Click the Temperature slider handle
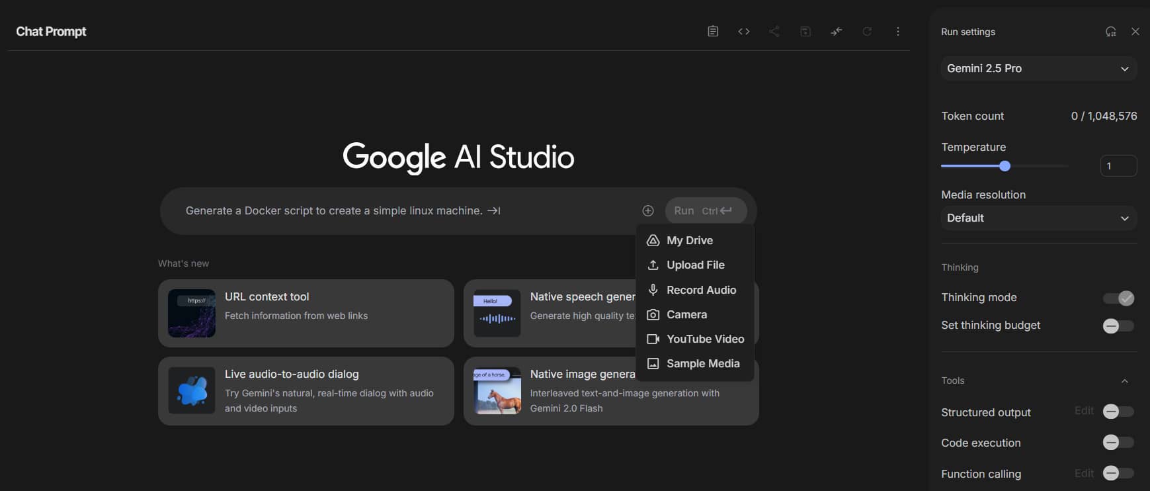 point(1005,166)
